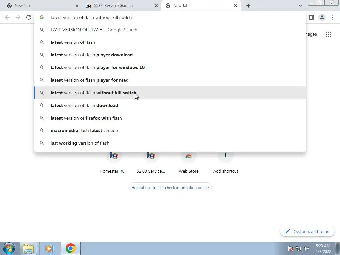The width and height of the screenshot is (340, 255).
Task: Select suggestion 'latest version of flash'
Action: (170, 42)
